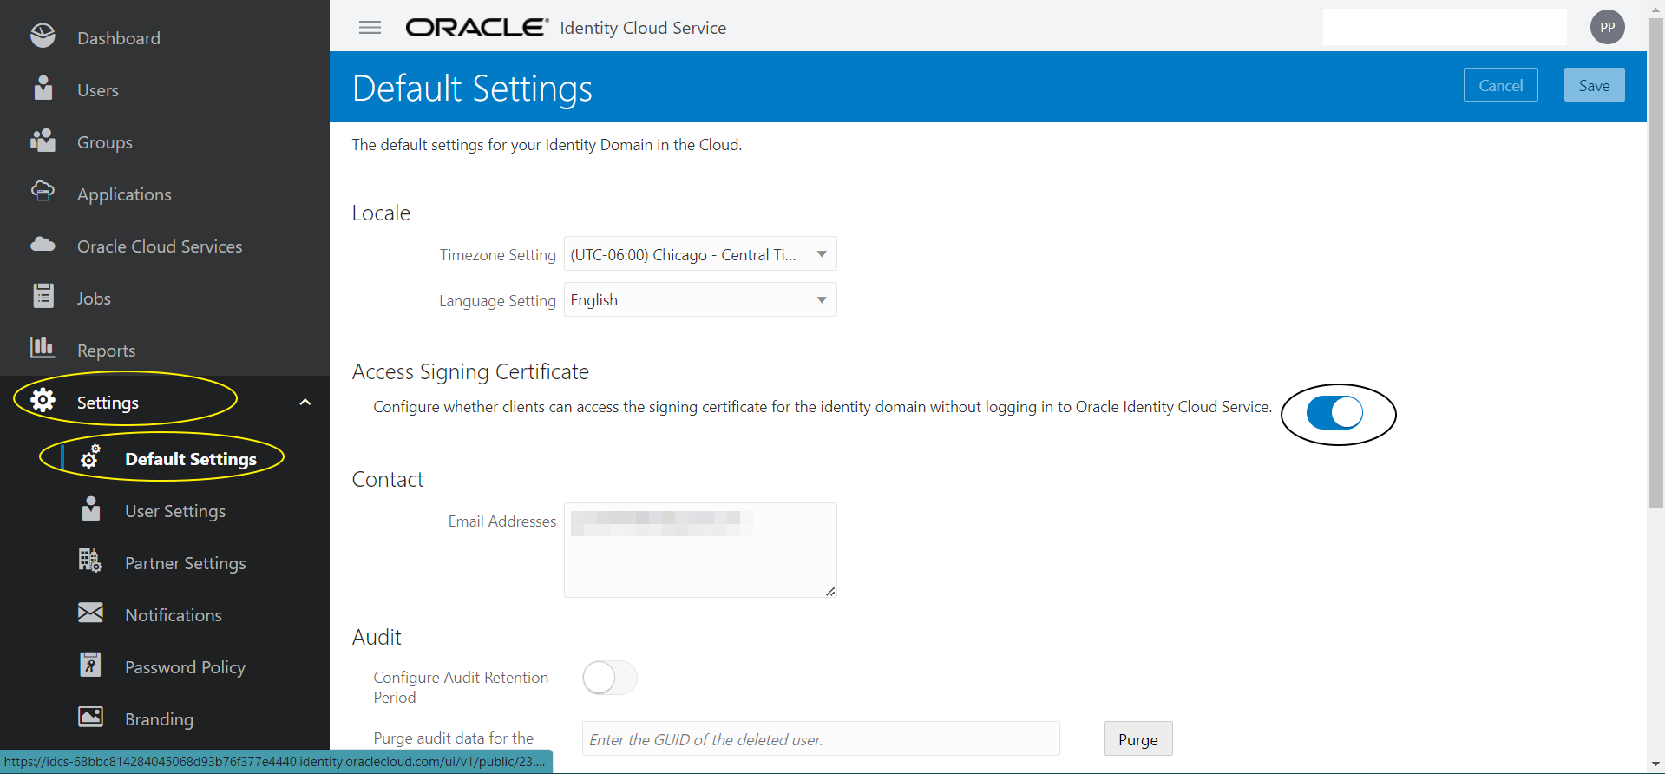Open the Reports bar chart icon
The width and height of the screenshot is (1665, 774).
(x=43, y=348)
